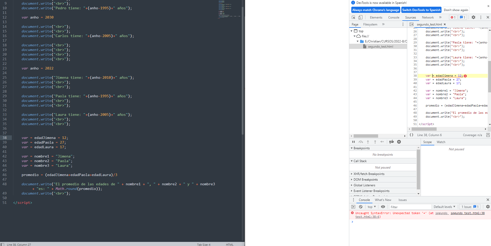
Task: Click the 1 Issue button in console toolbar
Action: (470, 207)
